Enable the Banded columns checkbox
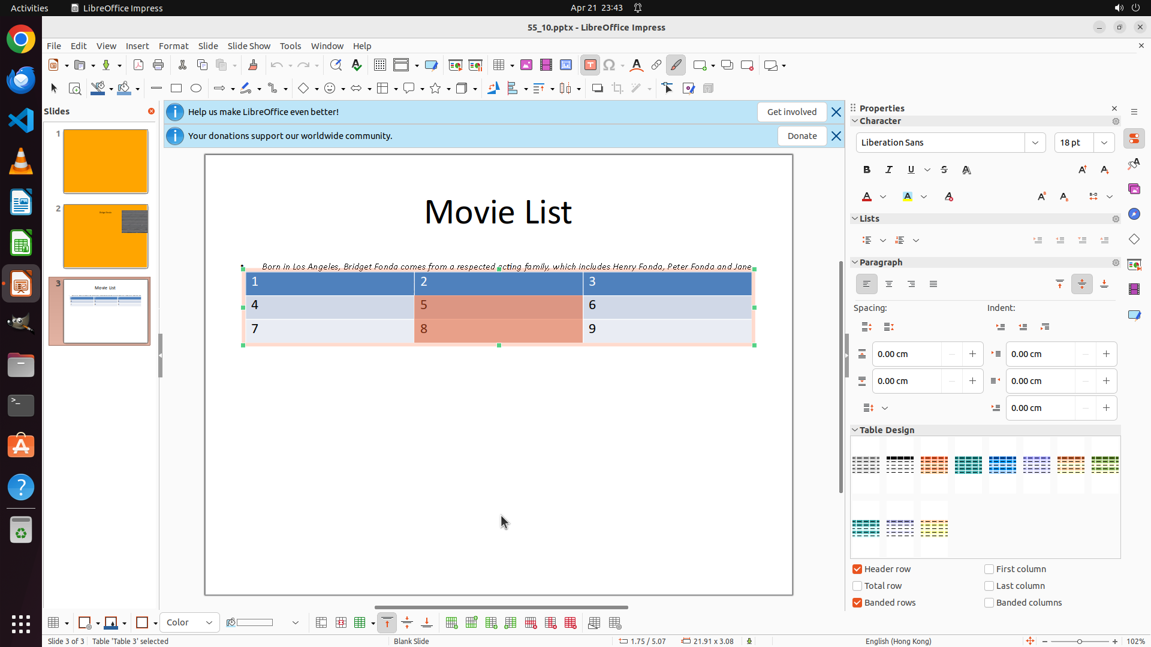The image size is (1151, 647). pyautogui.click(x=989, y=603)
